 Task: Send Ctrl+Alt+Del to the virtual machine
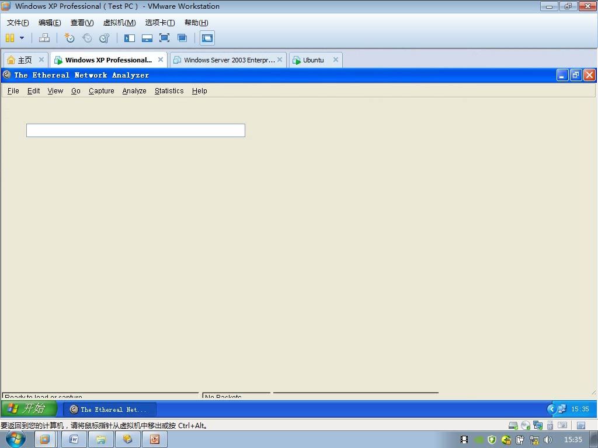point(44,38)
